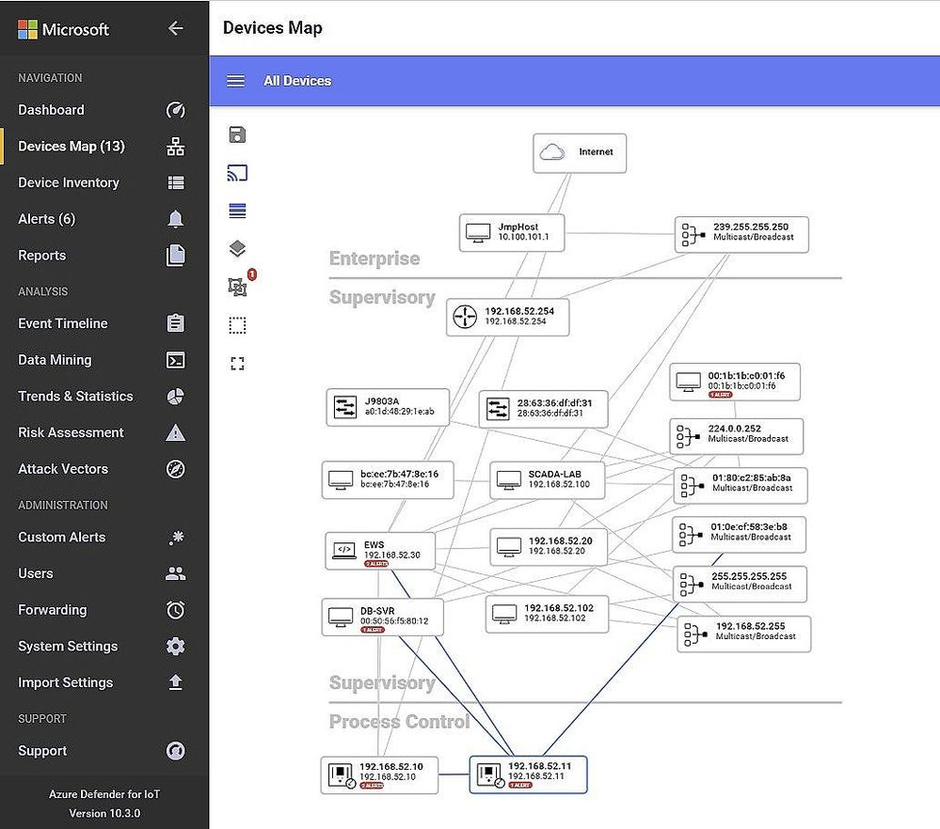
Task: Click the 192.168.52.10 PLC node
Action: (x=379, y=775)
